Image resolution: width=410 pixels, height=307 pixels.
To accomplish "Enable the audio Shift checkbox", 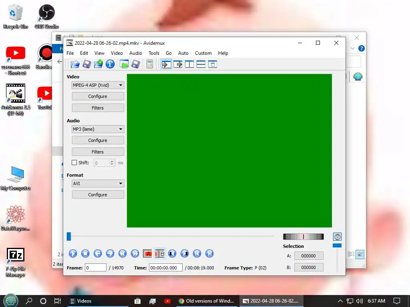I will tap(74, 163).
